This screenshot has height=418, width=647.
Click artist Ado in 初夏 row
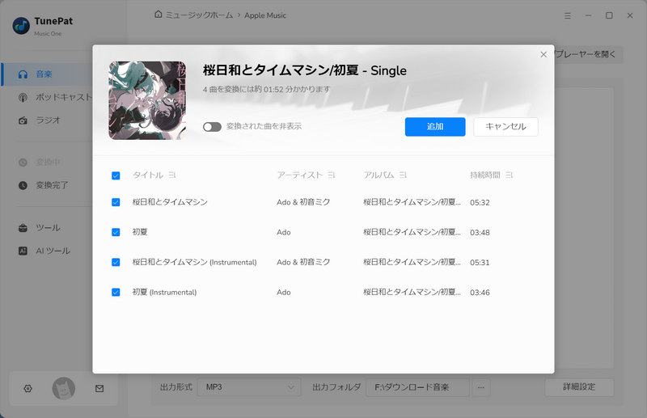[x=284, y=232]
